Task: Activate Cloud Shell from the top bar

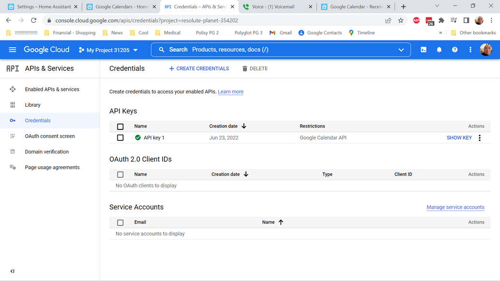Action: tap(424, 50)
